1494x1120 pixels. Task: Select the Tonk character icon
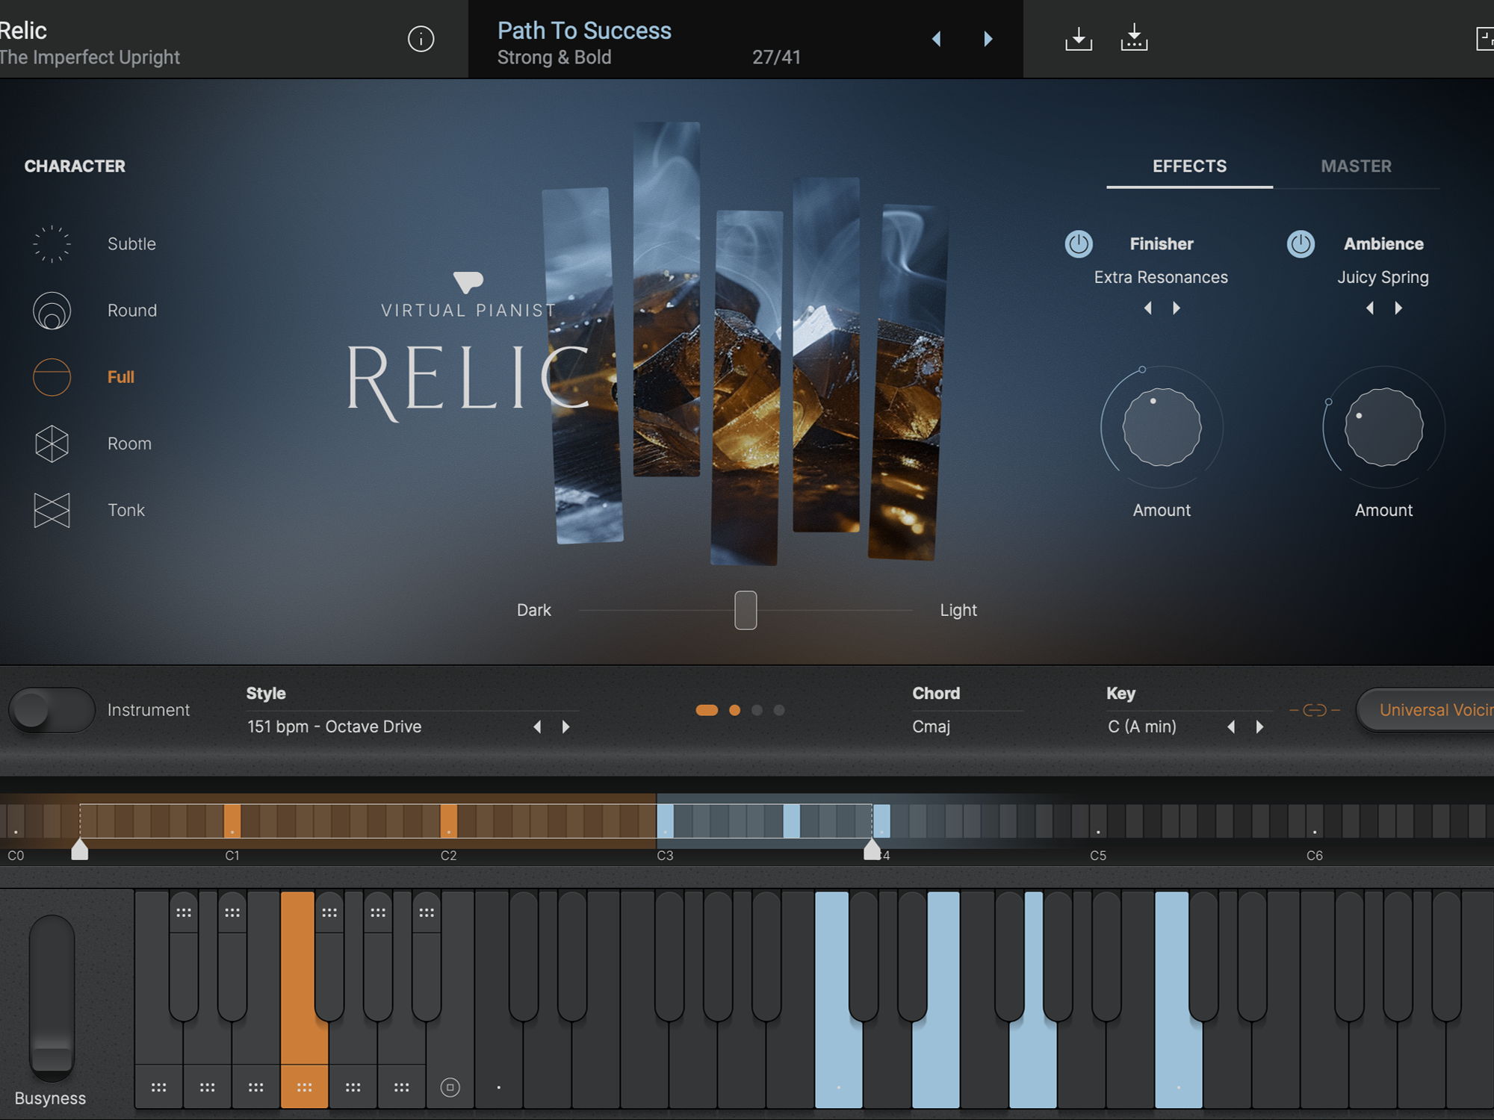pos(52,510)
